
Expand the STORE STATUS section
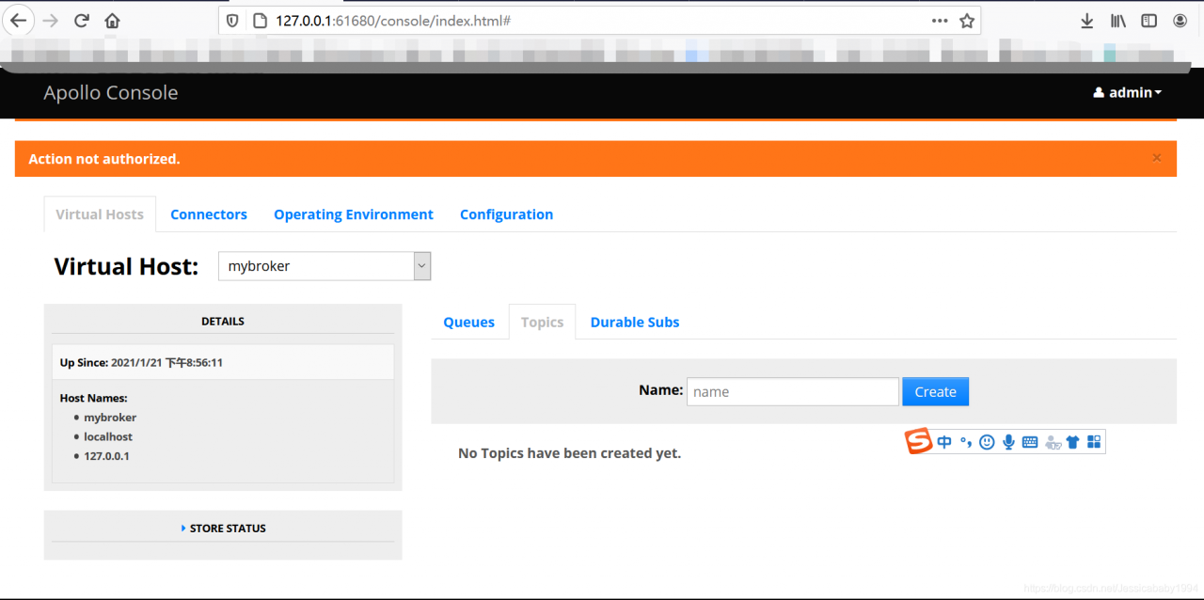[223, 529]
